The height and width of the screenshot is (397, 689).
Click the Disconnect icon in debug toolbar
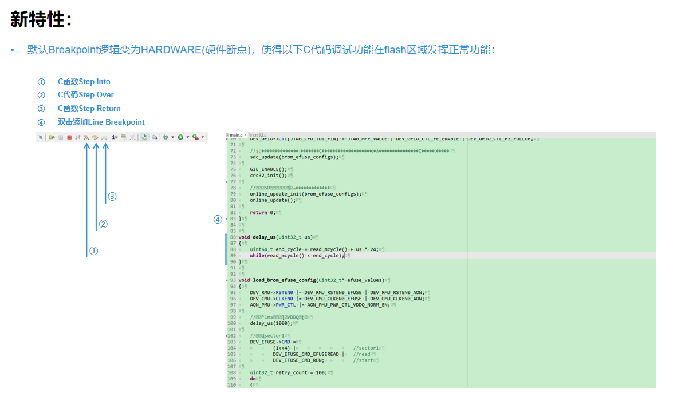click(77, 137)
